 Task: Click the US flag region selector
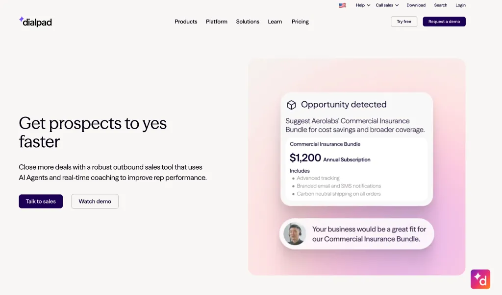342,5
